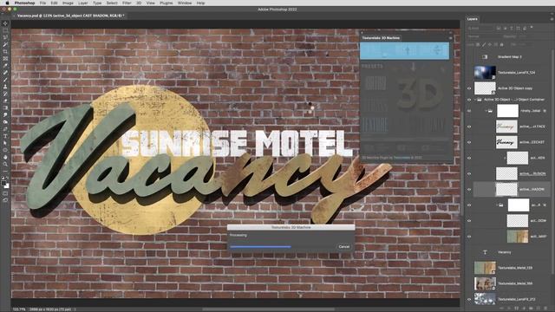
Task: Select the Gradient tool
Action: pos(5,107)
